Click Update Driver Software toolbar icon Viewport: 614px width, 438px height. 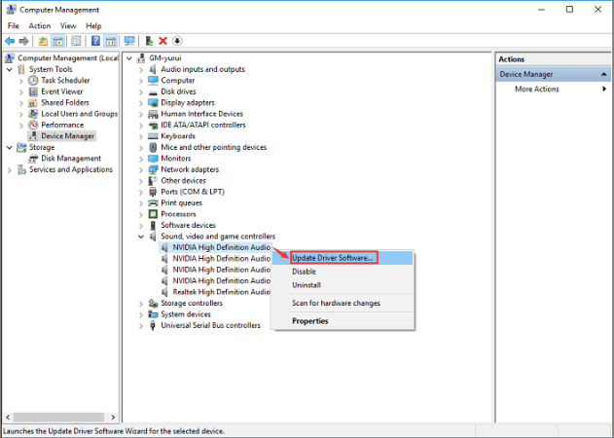149,41
